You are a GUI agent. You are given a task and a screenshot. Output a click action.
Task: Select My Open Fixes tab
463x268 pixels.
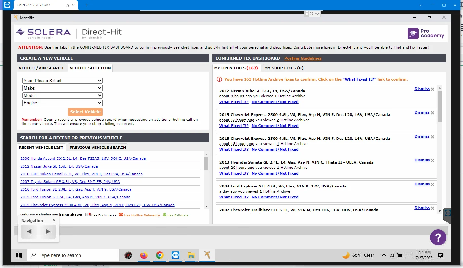236,68
